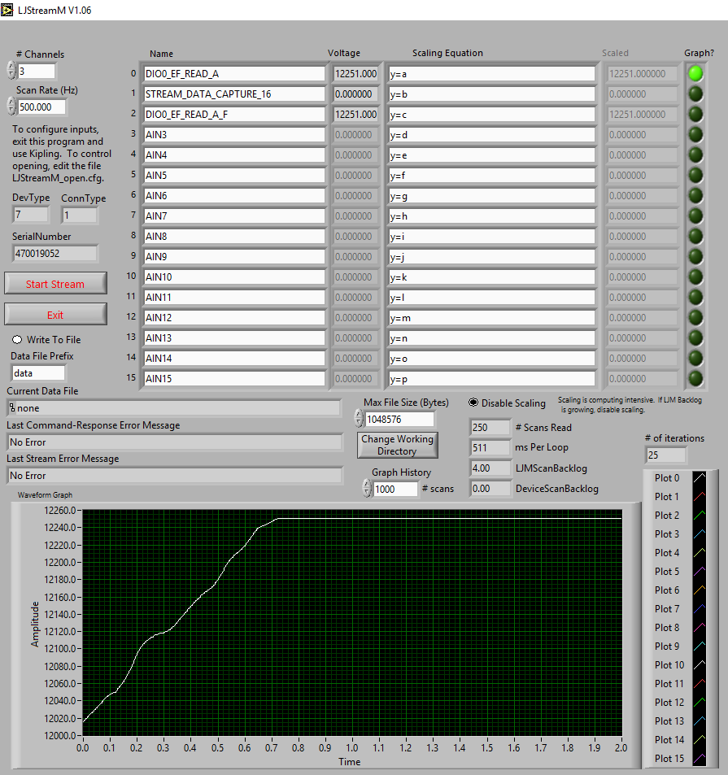This screenshot has height=775, width=728.
Task: Click the LJStreamM icon in the title bar
Action: pyautogui.click(x=8, y=7)
